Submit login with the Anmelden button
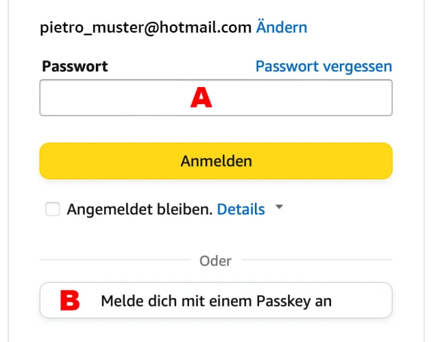Viewport: 435px width, 342px height. (x=215, y=161)
